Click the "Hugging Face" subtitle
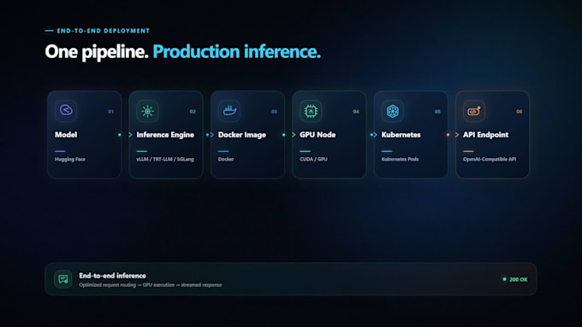 [x=70, y=160]
